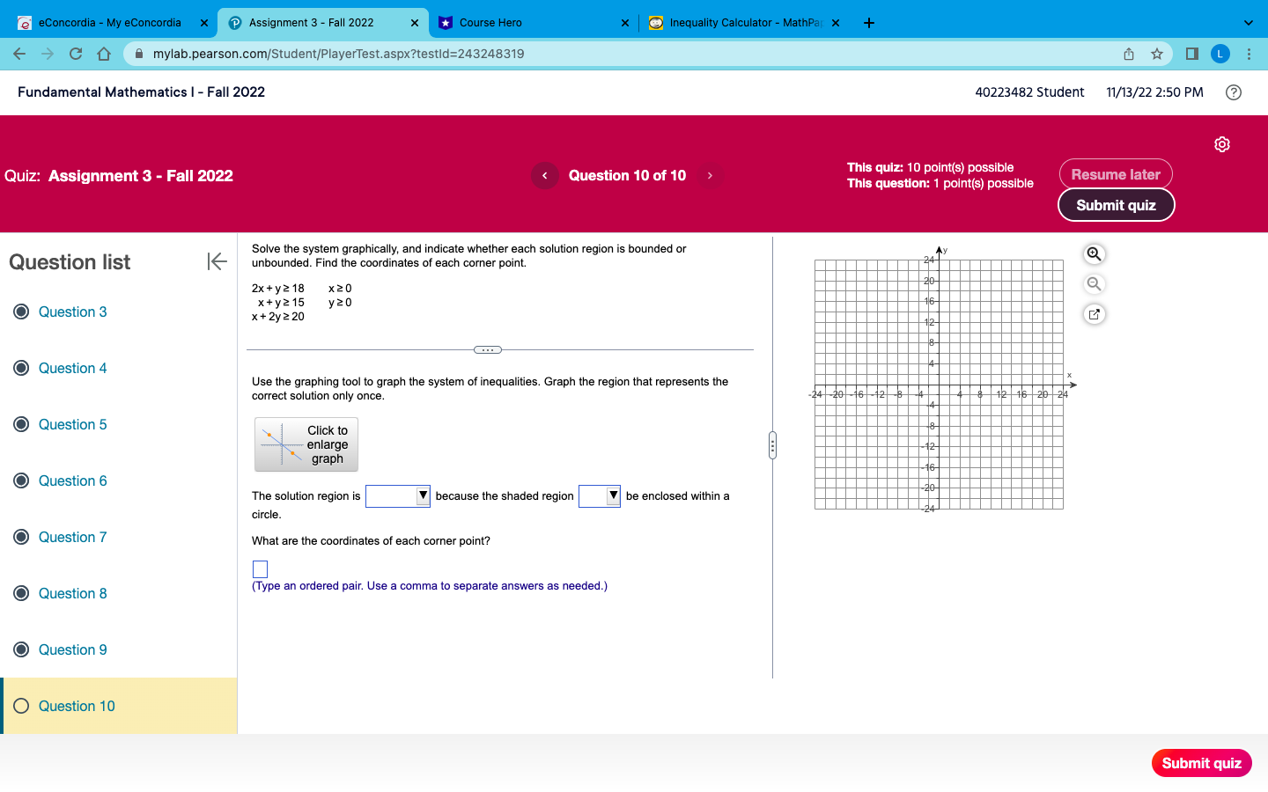1268x792 pixels.
Task: Open the browser home page
Action: (104, 54)
